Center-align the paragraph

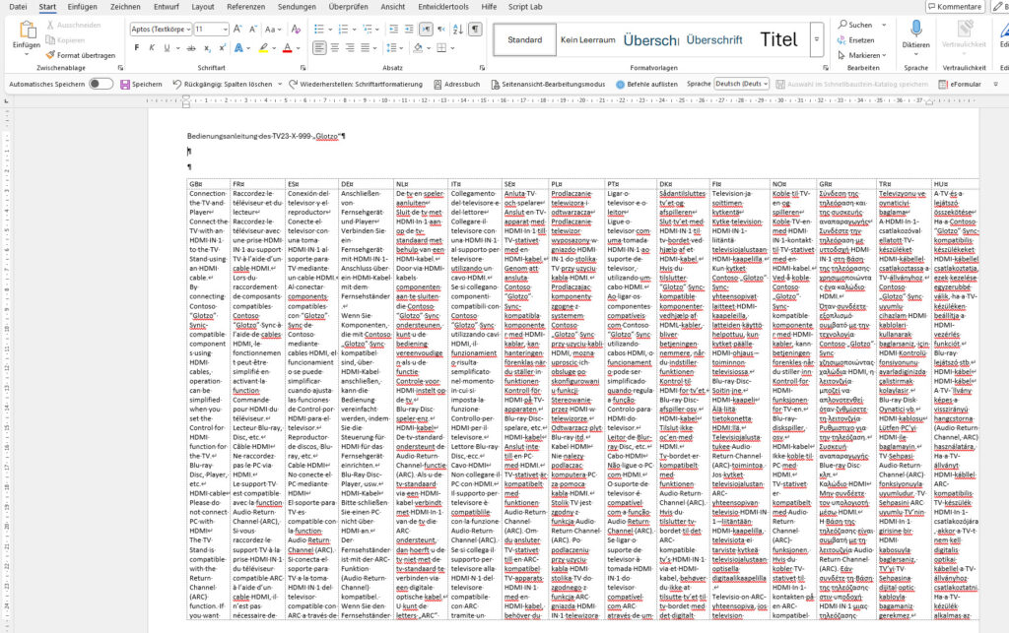[x=335, y=47]
